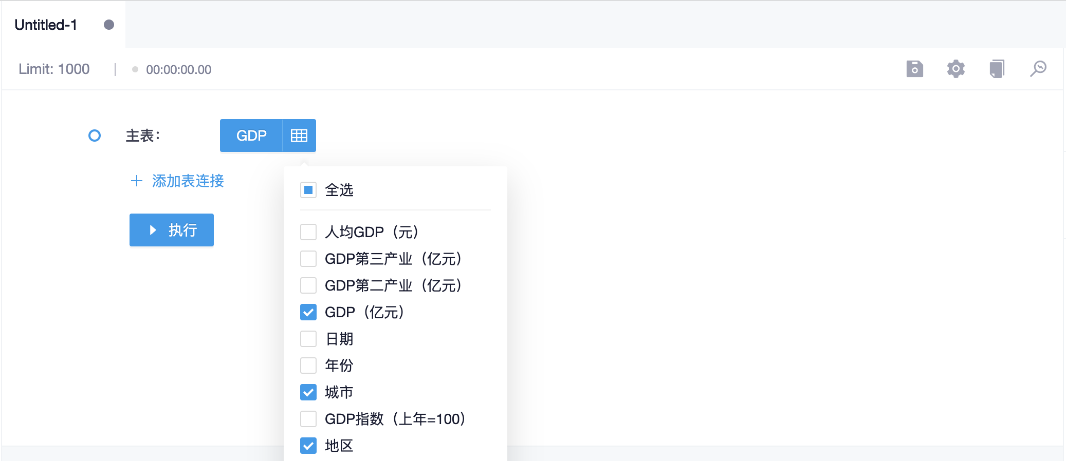Click the save disk icon
This screenshot has width=1066, height=461.
pos(914,69)
